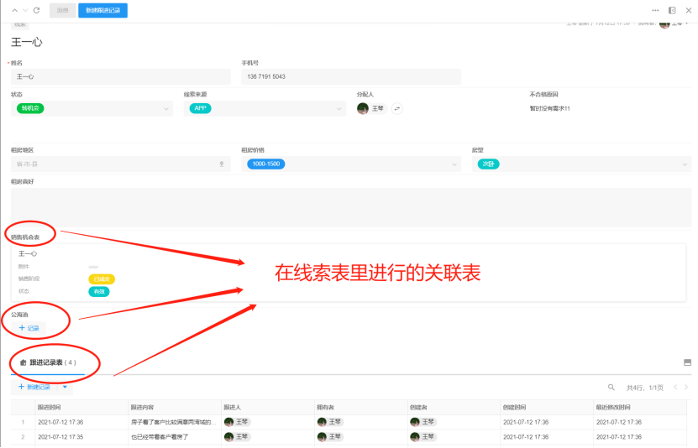Click the teal 有效 status tag

pyautogui.click(x=99, y=292)
